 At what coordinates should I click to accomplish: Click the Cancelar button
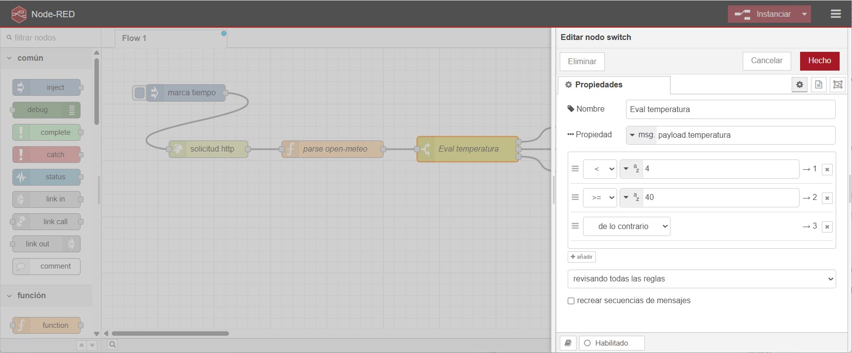point(766,61)
